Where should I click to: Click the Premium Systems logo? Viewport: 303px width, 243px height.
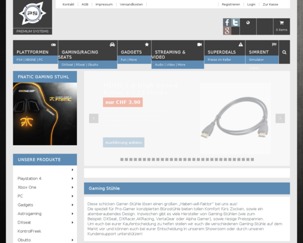click(x=33, y=17)
